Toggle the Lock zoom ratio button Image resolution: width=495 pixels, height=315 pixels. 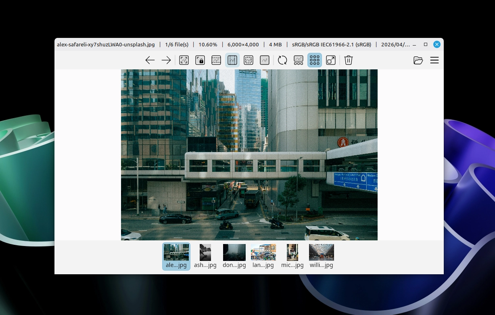200,60
